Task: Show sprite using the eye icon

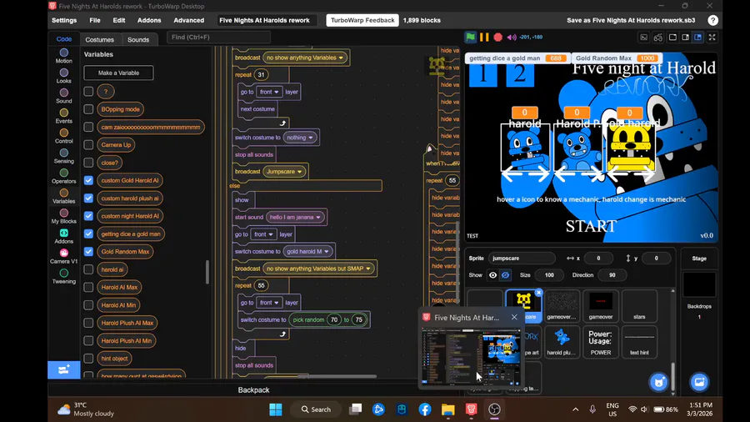Action: [492, 275]
